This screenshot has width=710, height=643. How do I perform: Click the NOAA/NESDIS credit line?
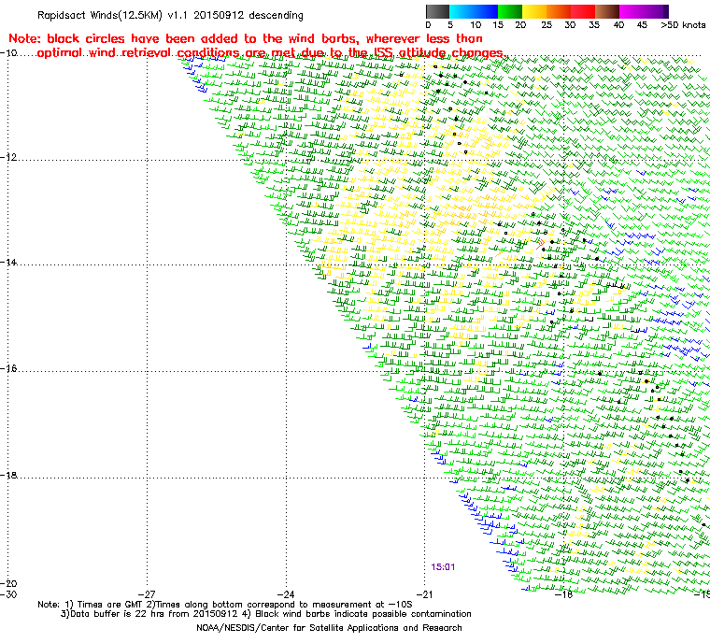(329, 628)
